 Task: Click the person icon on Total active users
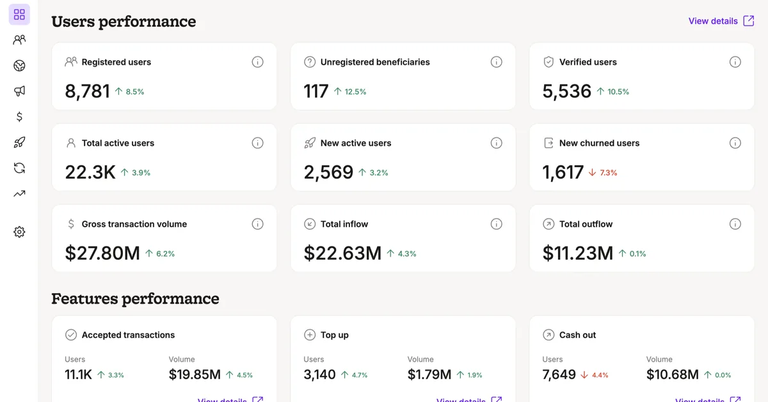pyautogui.click(x=71, y=143)
